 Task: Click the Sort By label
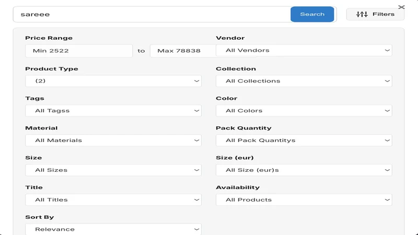[x=40, y=217]
